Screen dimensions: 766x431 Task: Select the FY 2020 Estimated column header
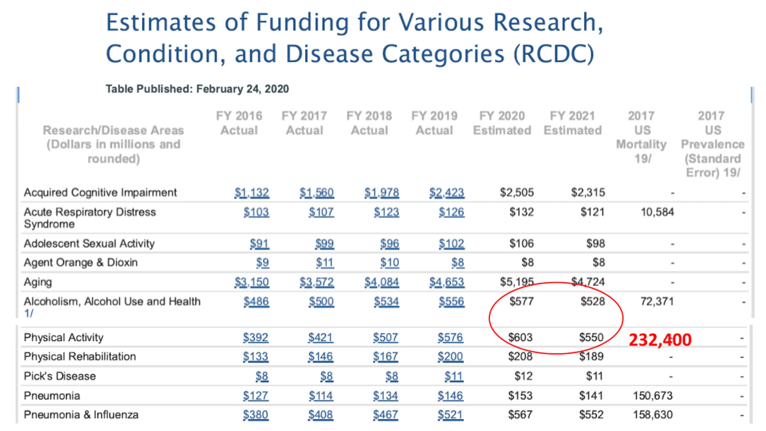(502, 123)
